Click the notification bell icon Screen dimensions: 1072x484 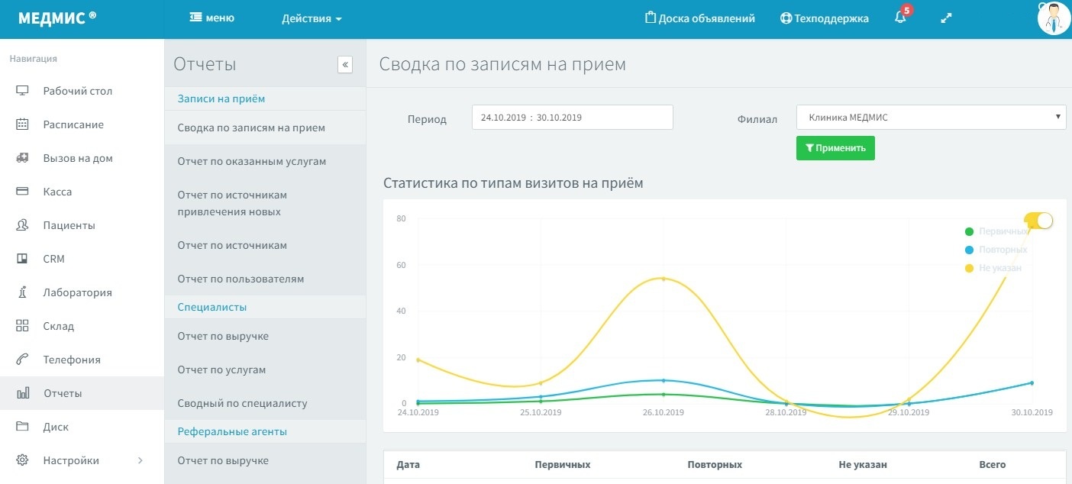[900, 18]
